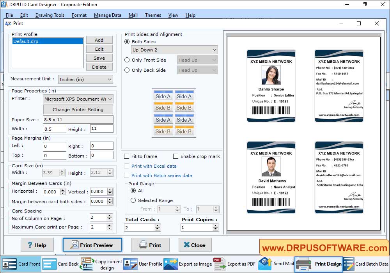Viewport: 390px width, 273px height.
Task: Open the Themes menu
Action: (153, 15)
